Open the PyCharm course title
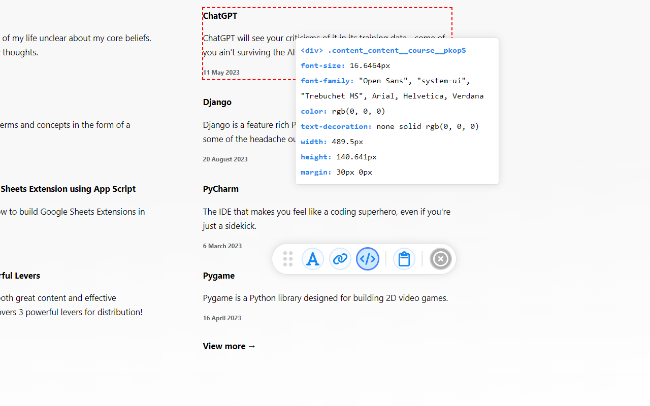650x406 pixels. 220,189
